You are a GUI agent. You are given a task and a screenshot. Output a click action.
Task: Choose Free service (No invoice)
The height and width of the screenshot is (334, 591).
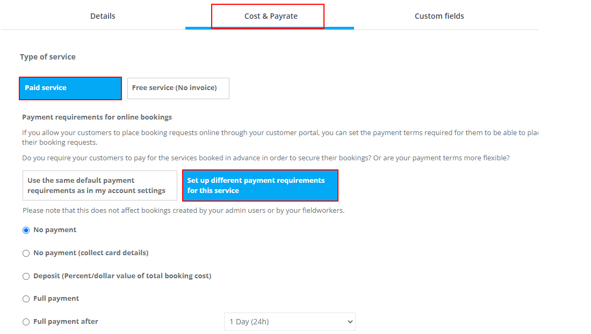click(x=178, y=88)
